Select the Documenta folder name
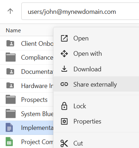Screen dimensions: 139x148 click(37, 72)
